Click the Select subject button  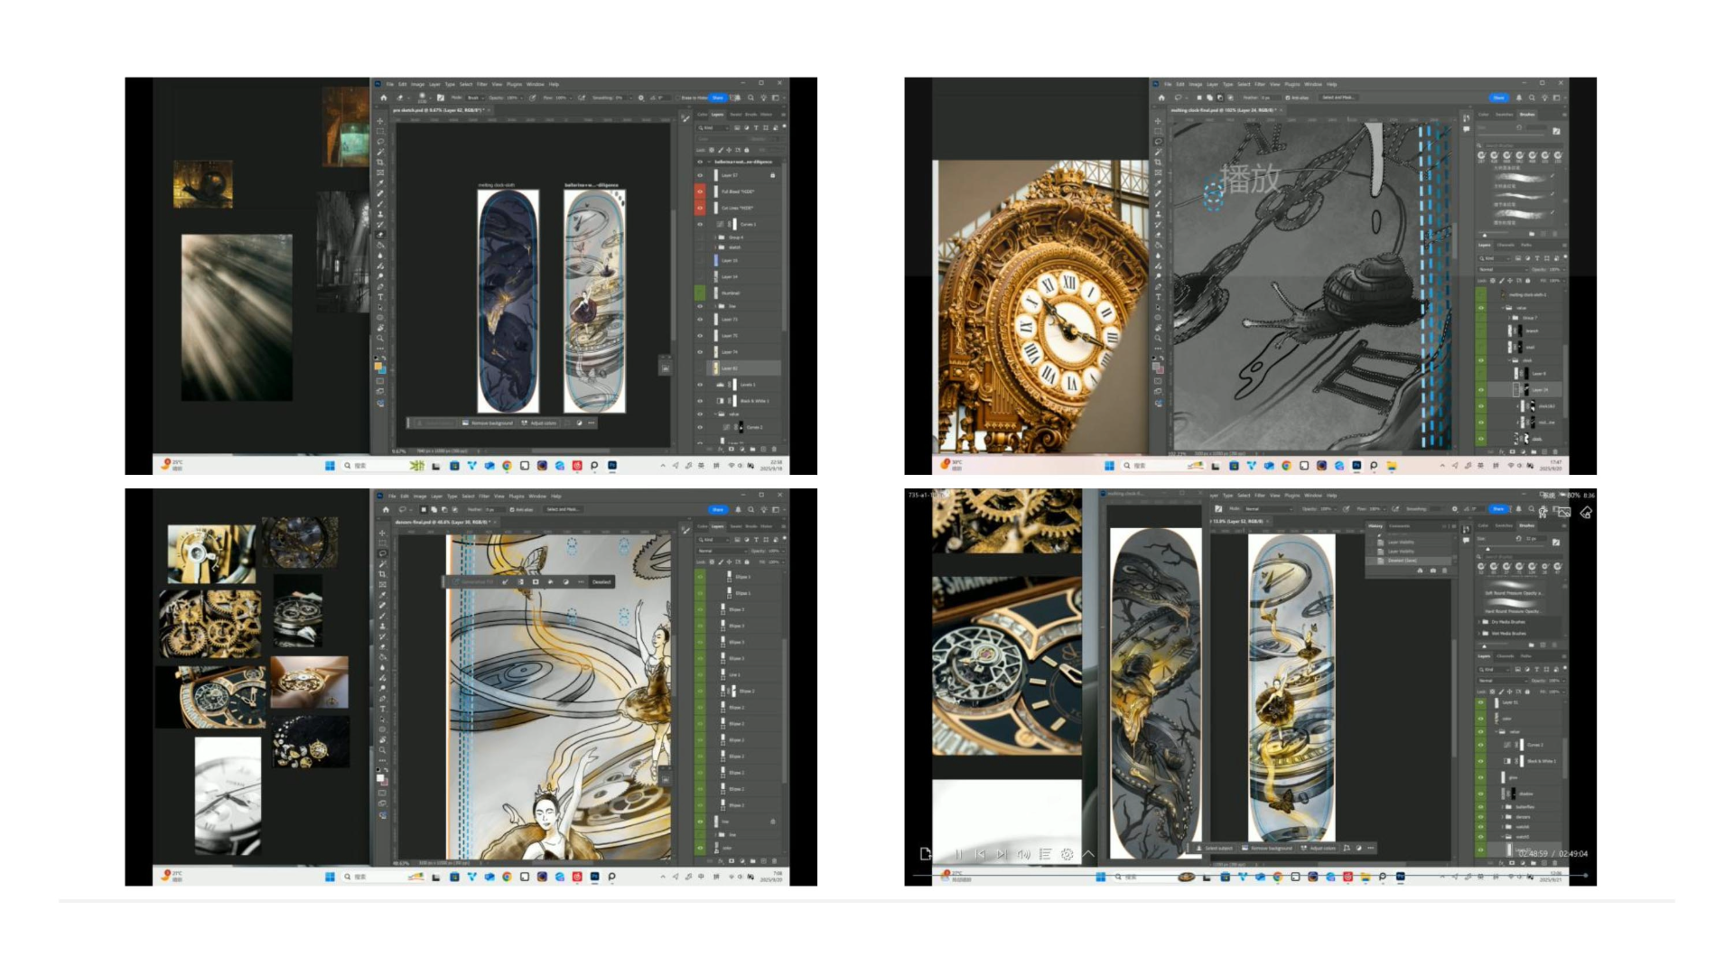point(1215,849)
